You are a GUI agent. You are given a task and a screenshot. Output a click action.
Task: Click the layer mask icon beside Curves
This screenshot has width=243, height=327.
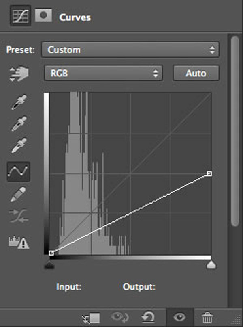tap(43, 15)
